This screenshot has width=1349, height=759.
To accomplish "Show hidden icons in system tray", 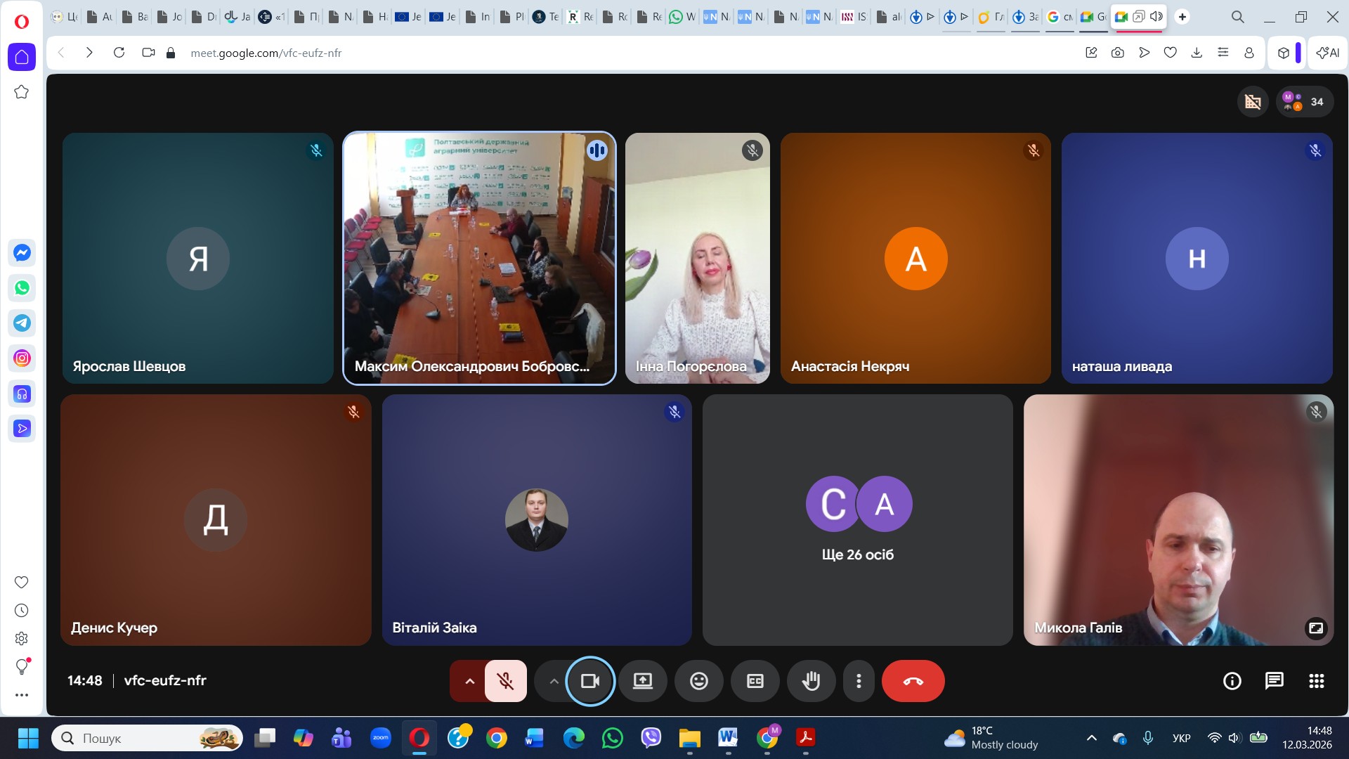I will (1091, 738).
